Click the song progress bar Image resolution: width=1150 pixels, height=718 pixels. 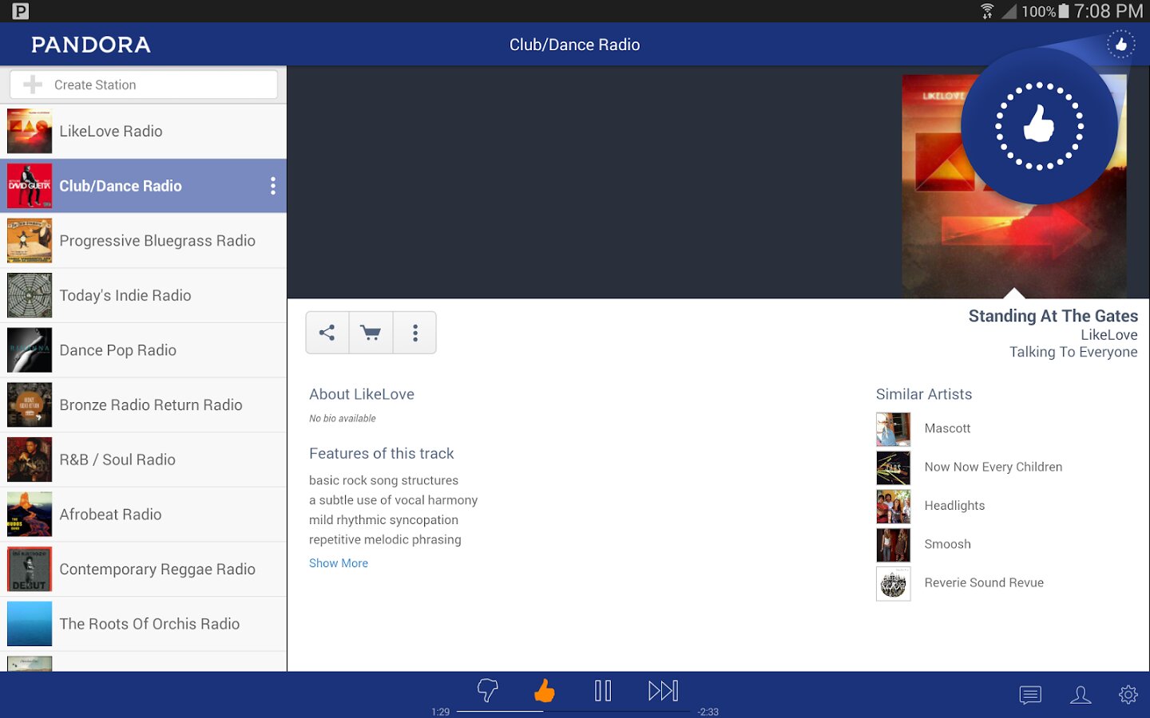573,711
